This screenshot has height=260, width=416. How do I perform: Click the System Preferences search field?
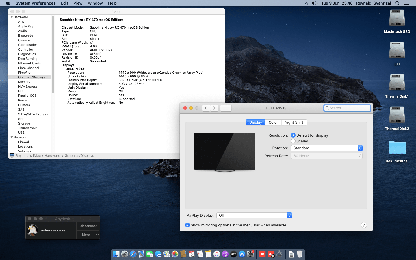(x=347, y=108)
